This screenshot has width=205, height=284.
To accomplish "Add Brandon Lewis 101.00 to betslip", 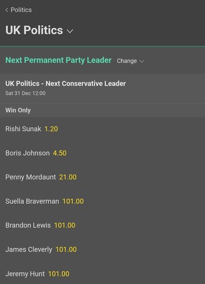I will (65, 225).
